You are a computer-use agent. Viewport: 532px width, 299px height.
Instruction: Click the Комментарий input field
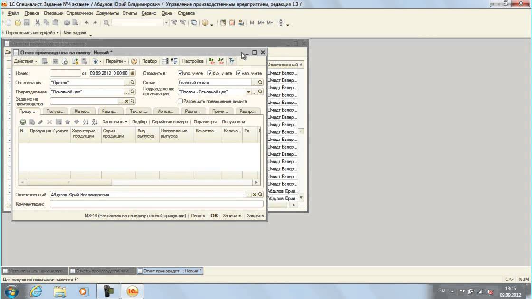156,204
